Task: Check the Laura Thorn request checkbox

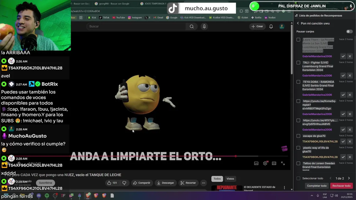Action: coord(298,40)
